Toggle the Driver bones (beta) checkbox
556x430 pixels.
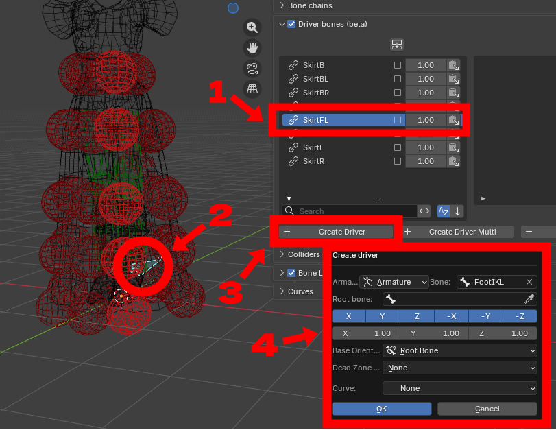tap(291, 24)
